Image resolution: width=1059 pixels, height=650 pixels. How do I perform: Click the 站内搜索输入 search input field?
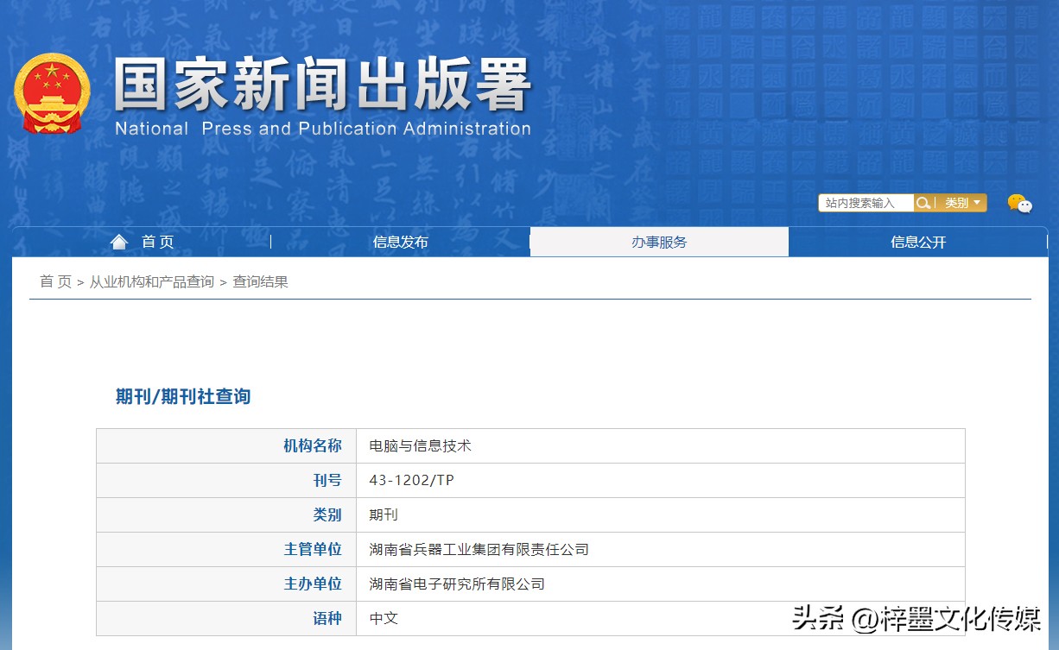coord(864,202)
